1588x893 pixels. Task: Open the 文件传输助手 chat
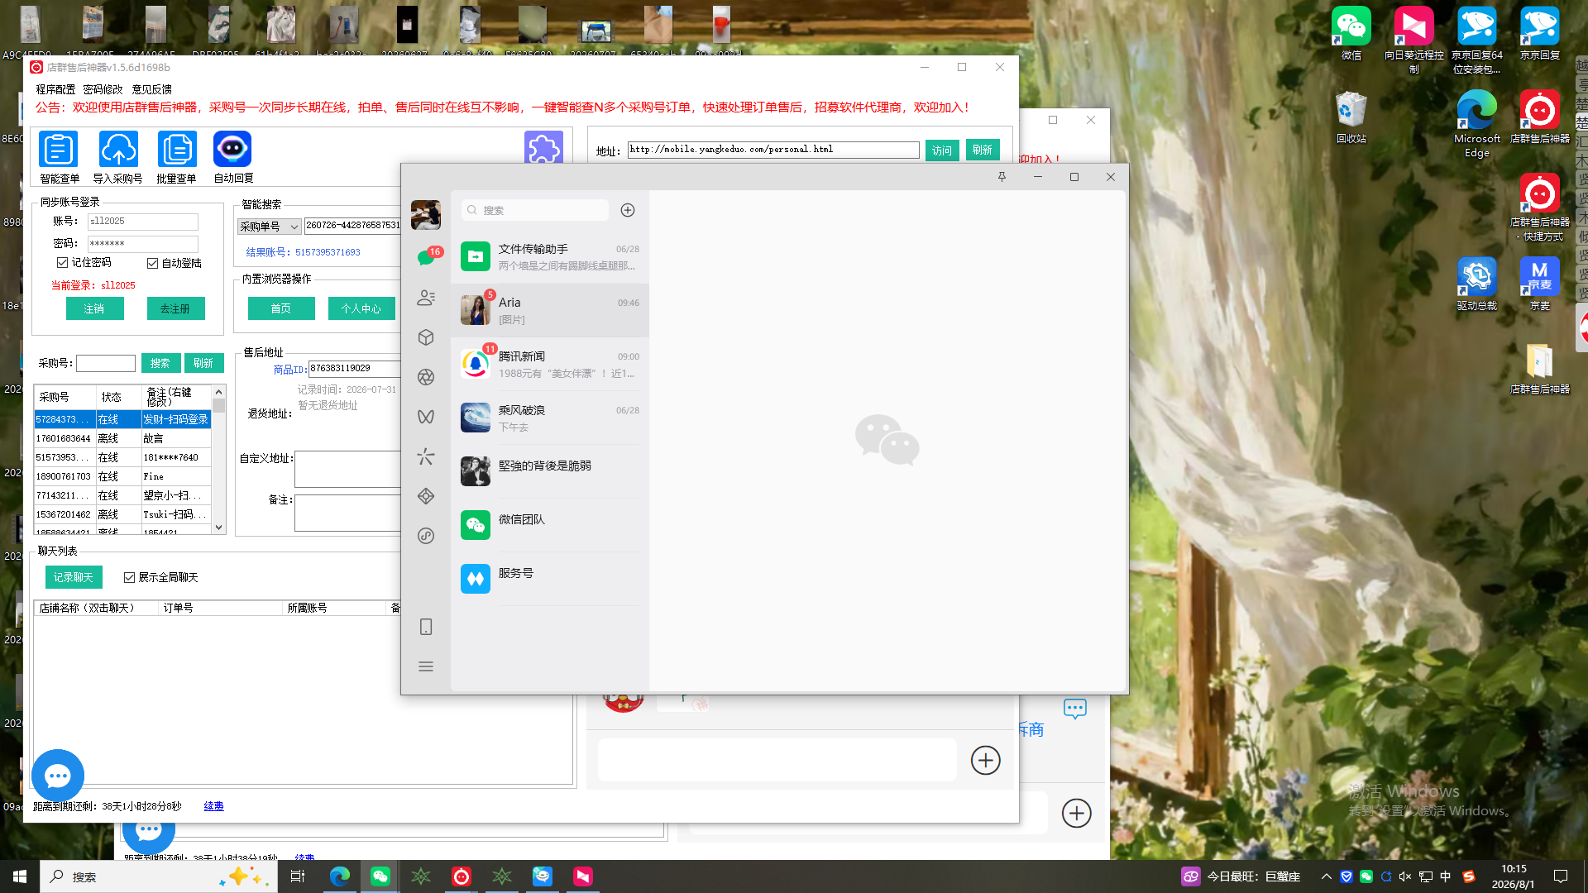tap(550, 257)
